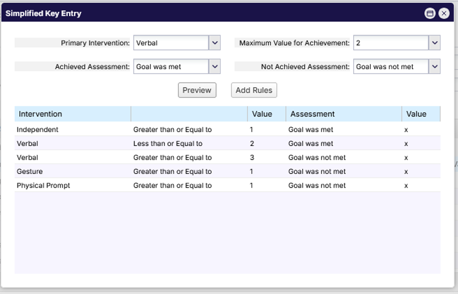This screenshot has height=294, width=458.
Task: Click the Maximum Value field showing 2
Action: [391, 43]
